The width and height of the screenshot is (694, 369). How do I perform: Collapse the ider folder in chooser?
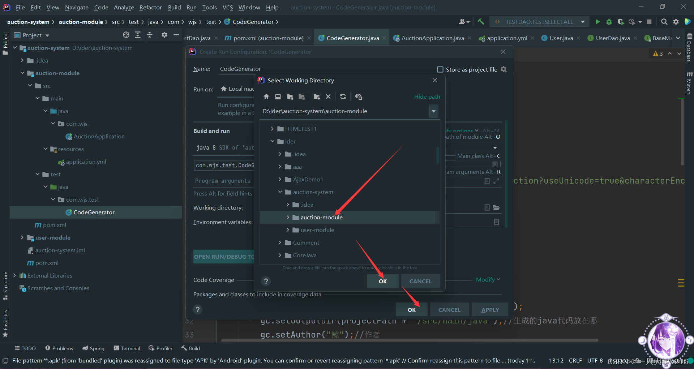coord(273,141)
